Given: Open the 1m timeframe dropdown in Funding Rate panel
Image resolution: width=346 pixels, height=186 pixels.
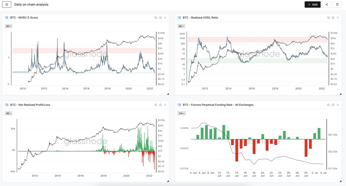Looking at the screenshot, I should (181, 113).
